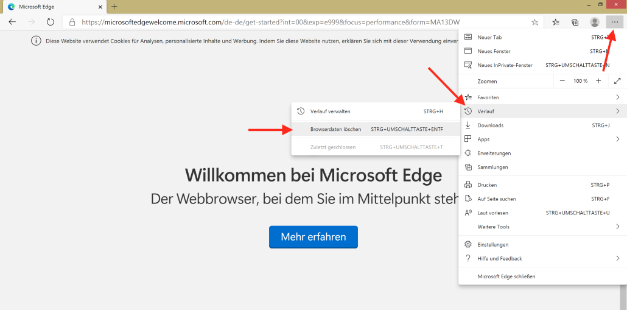Screen dimensions: 627x310
Task: Reload the page with the refresh icon
Action: tap(51, 22)
